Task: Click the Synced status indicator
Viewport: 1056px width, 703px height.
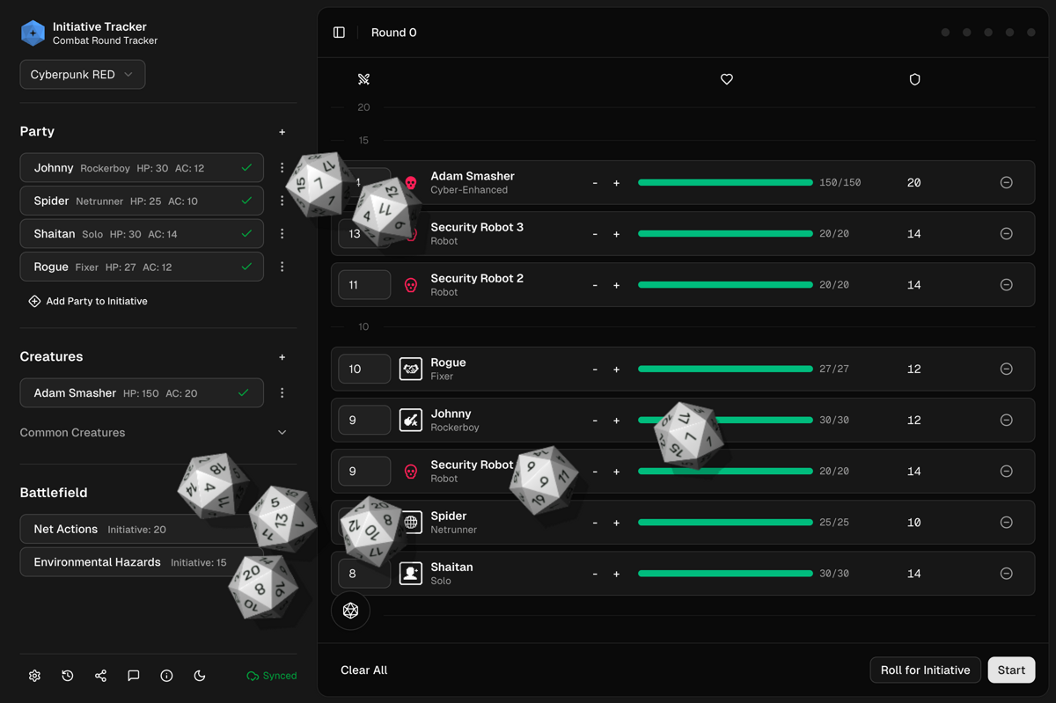Action: pos(272,676)
